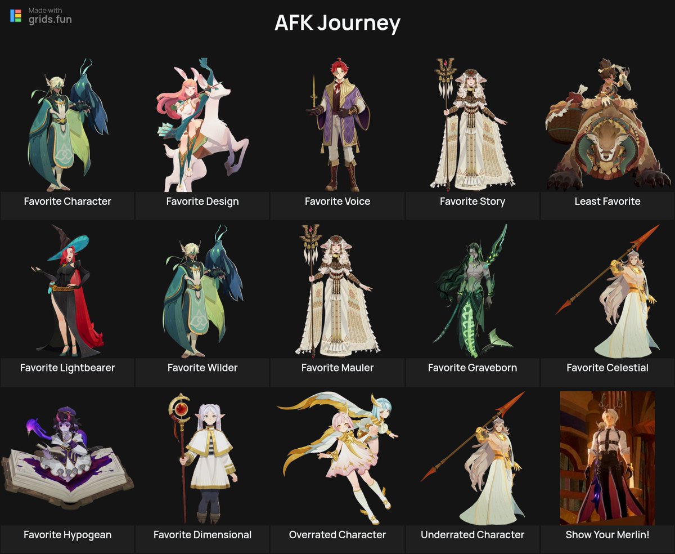Viewport: 675px width, 554px height.
Task: Click the 'Least Favorite' label
Action: click(x=607, y=202)
